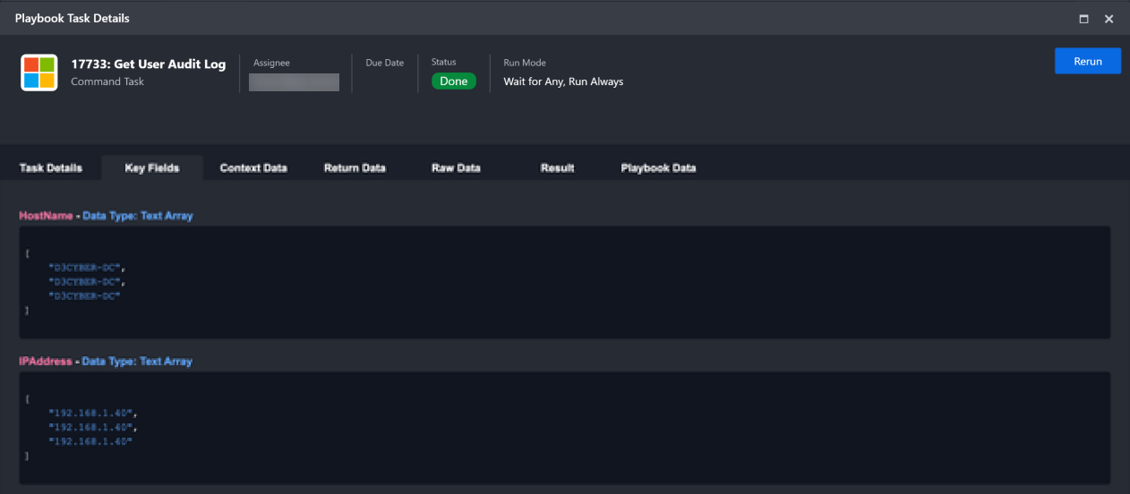View the Return Data tab
The height and width of the screenshot is (494, 1130).
(x=355, y=168)
